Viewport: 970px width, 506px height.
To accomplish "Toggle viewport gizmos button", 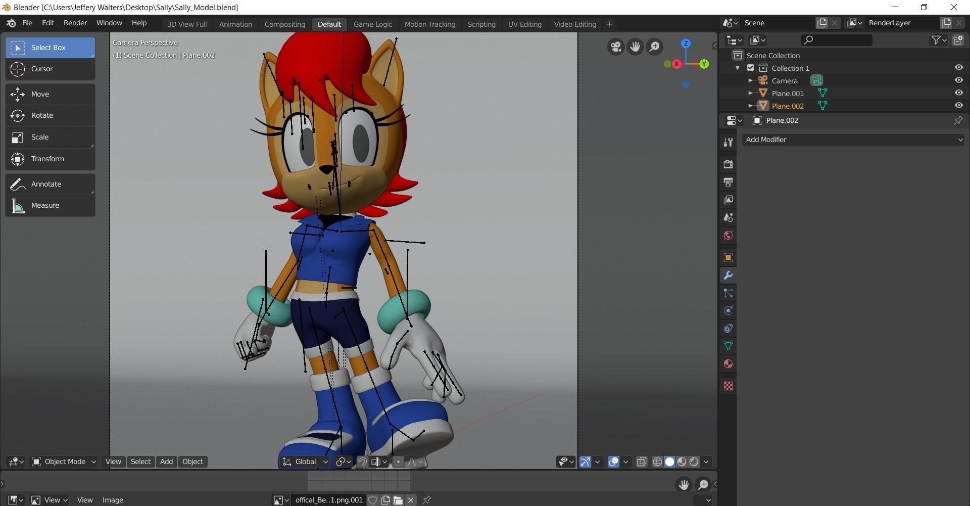I will (x=585, y=462).
